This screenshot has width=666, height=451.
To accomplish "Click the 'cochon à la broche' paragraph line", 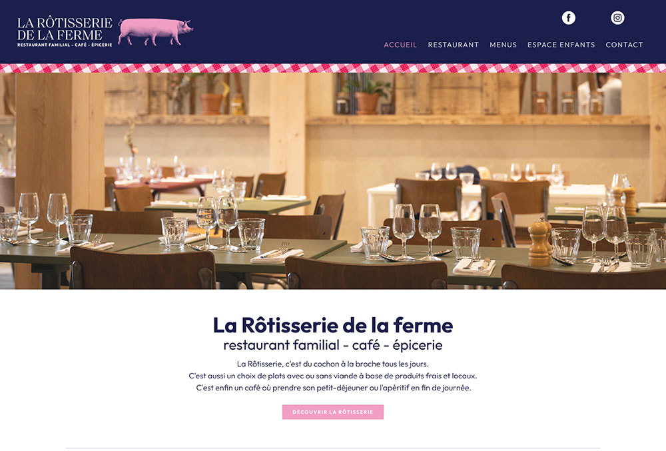I will 332,364.
